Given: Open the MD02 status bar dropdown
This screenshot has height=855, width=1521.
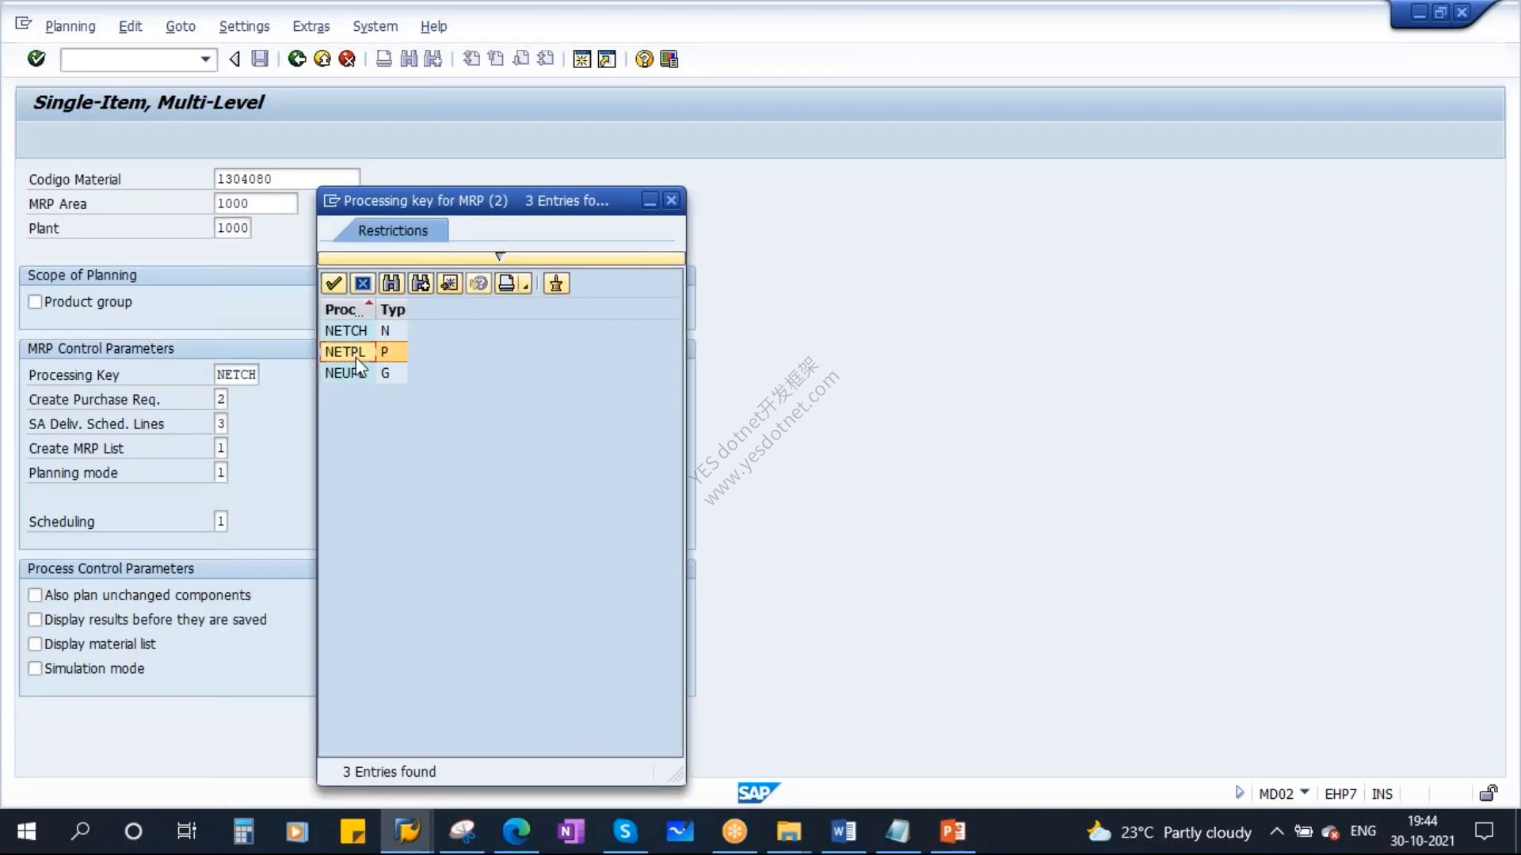Looking at the screenshot, I should [1305, 792].
